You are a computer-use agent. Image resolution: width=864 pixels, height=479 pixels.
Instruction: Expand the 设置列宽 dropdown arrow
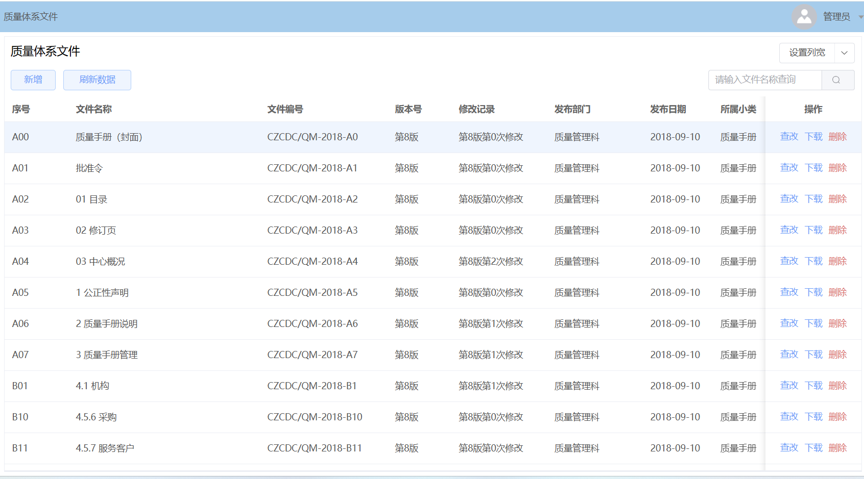coord(844,53)
